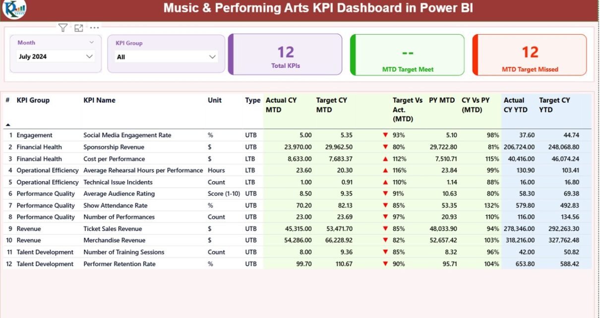Click the red down arrow for Performer Retention Rate
Viewport: 600px width, 318px height.
click(385, 264)
